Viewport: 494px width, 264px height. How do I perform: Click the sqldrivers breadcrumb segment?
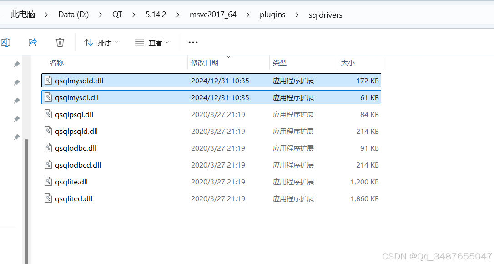(325, 15)
